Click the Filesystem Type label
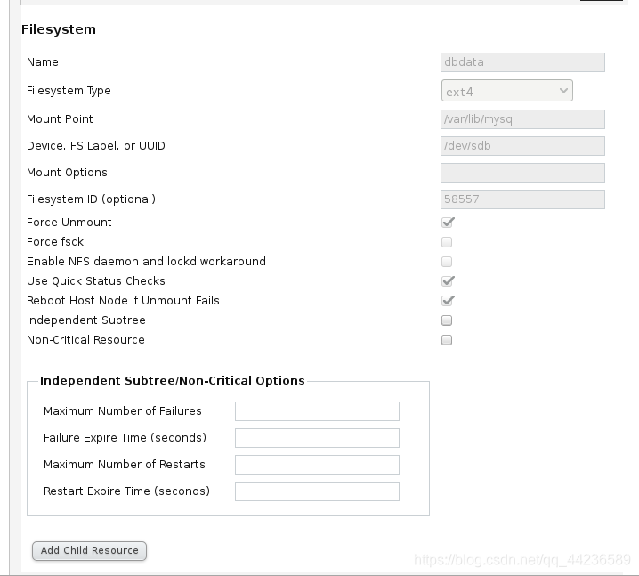The height and width of the screenshot is (576, 639). (69, 91)
